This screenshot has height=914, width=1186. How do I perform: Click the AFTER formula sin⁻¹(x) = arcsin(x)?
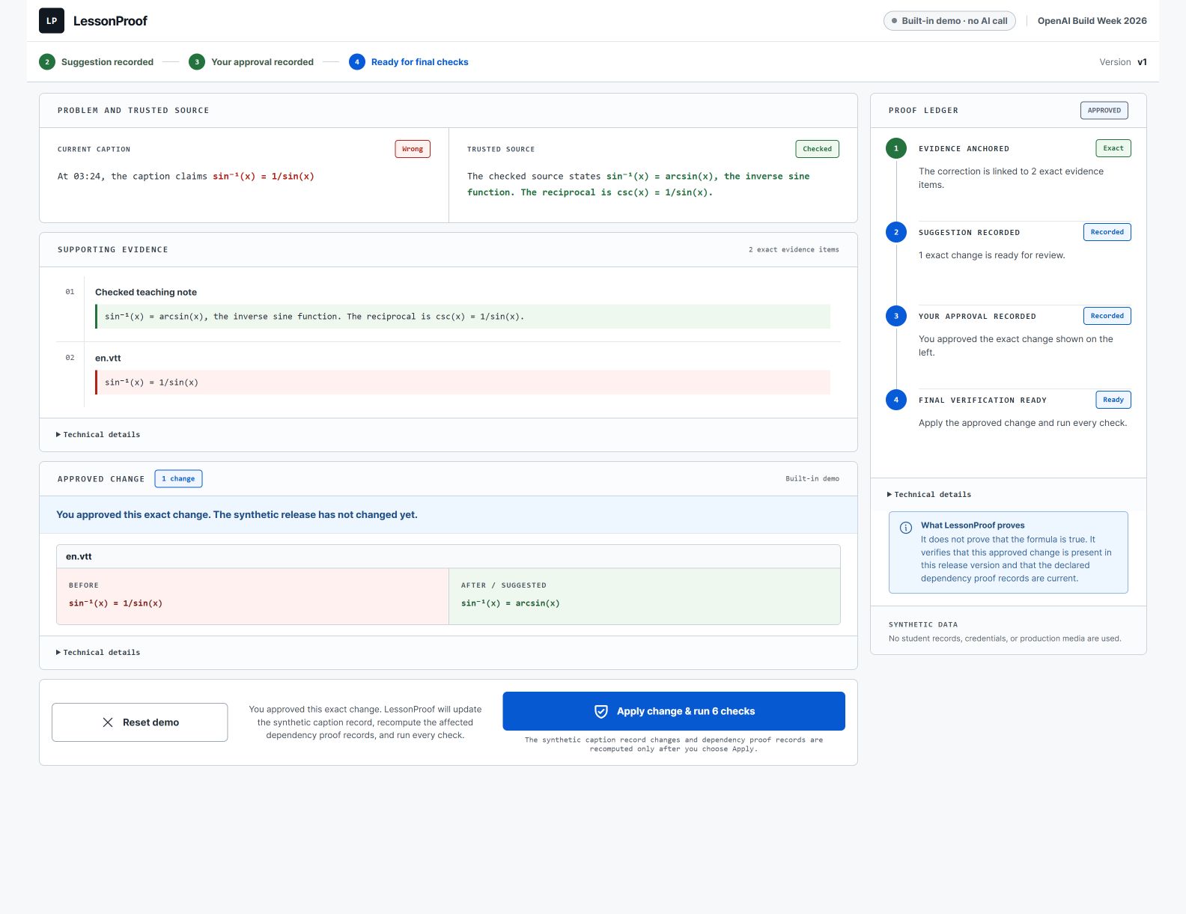click(511, 603)
